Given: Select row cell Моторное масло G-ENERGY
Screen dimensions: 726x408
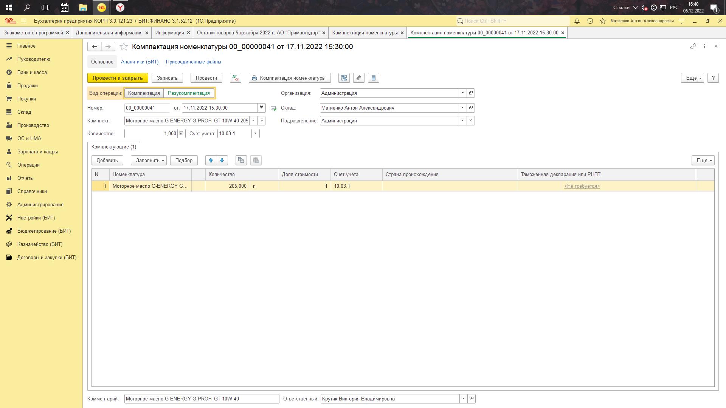Looking at the screenshot, I should click(150, 186).
